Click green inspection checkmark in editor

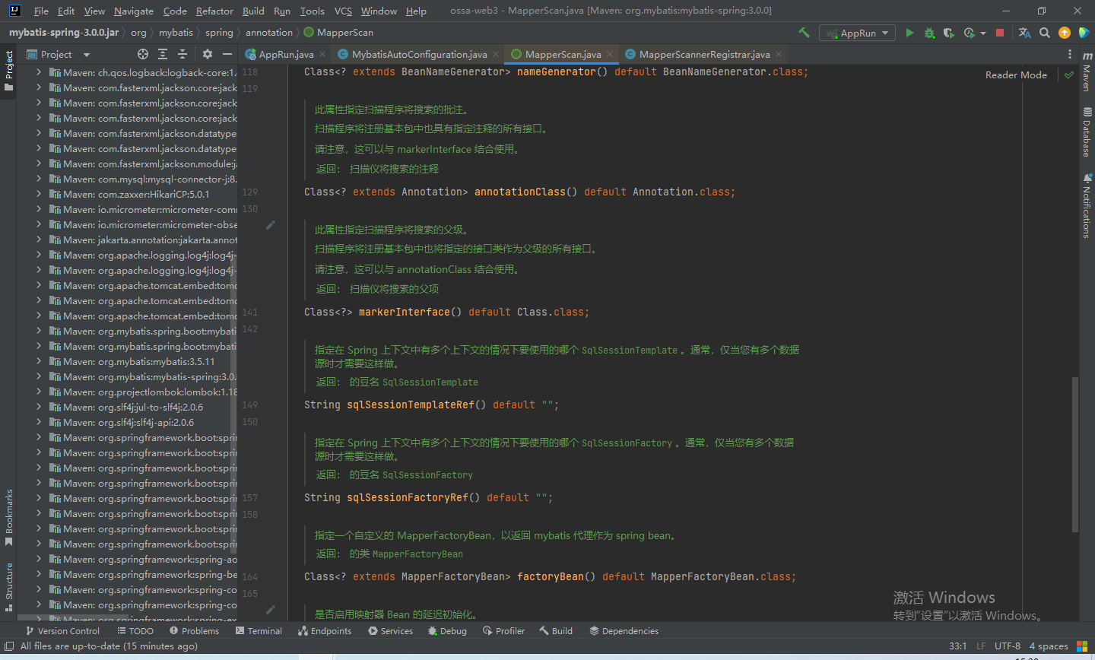(x=1069, y=75)
